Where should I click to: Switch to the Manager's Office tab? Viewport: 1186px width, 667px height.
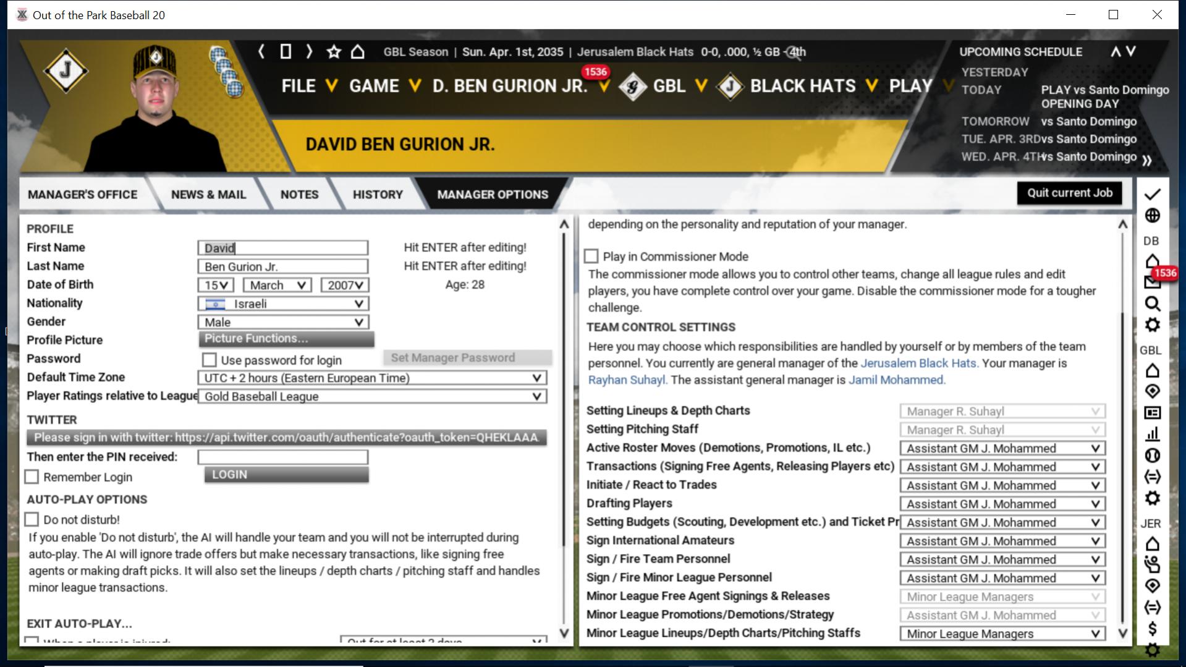click(x=82, y=194)
